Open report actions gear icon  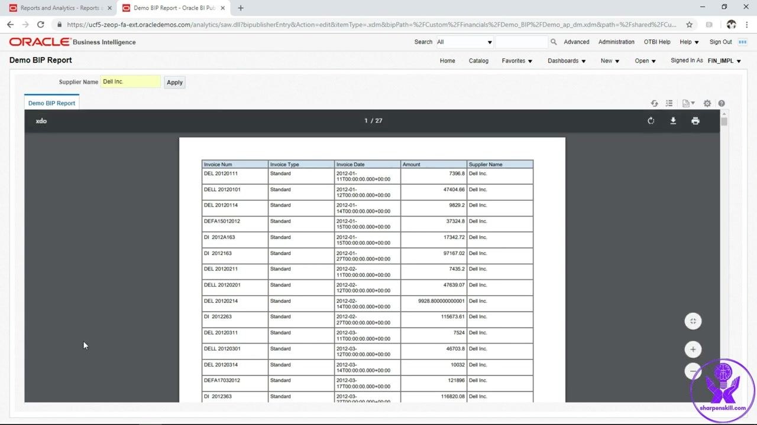[707, 103]
